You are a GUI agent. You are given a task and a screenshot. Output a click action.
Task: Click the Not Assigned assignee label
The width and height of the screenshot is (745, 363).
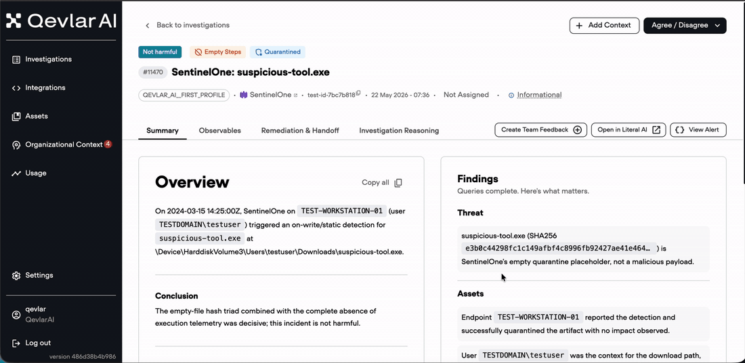(x=466, y=95)
